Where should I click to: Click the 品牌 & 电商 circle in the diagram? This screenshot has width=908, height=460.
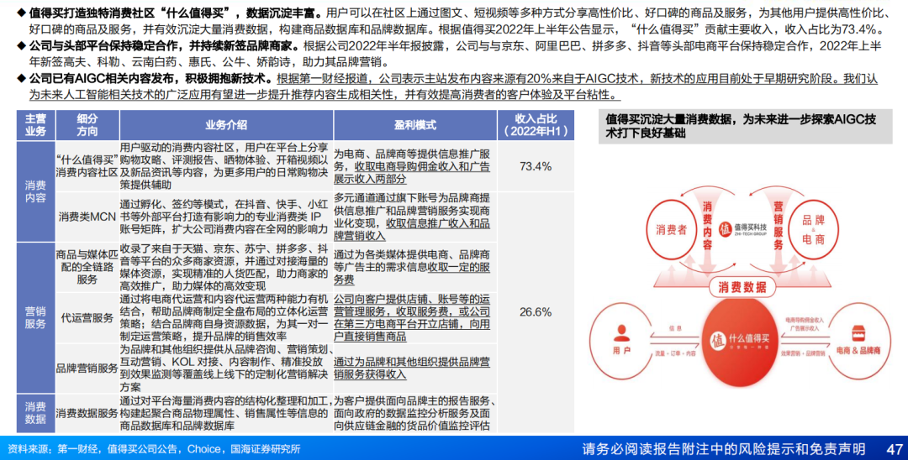[813, 229]
